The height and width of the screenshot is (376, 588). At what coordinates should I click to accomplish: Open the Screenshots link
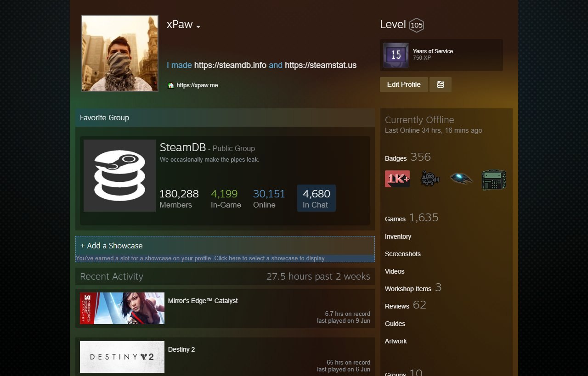(403, 254)
